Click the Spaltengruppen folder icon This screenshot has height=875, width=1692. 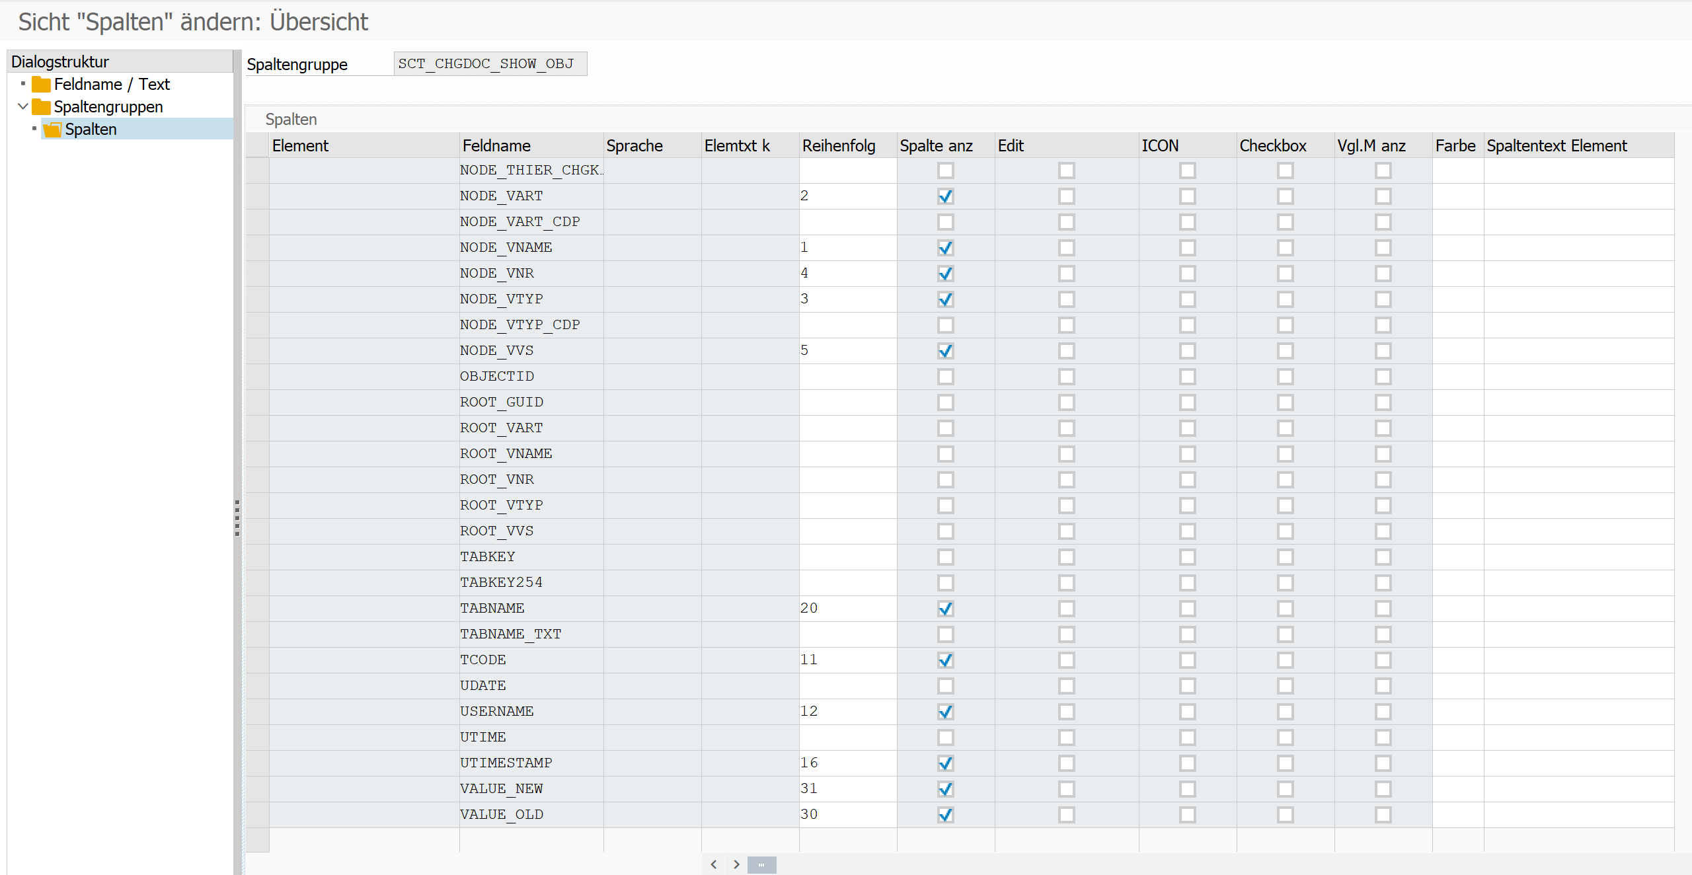tap(41, 107)
